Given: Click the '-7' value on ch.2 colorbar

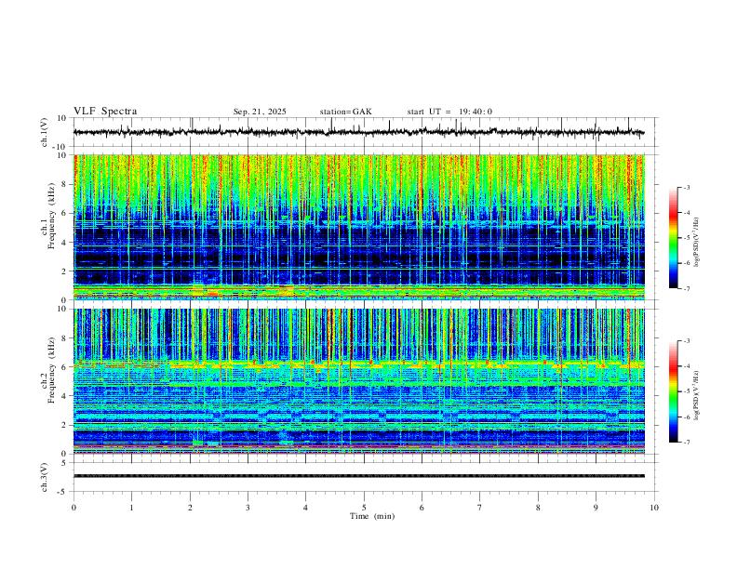Looking at the screenshot, I should (x=687, y=443).
